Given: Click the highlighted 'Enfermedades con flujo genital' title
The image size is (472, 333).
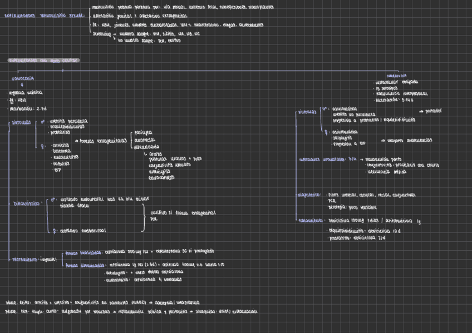Looking at the screenshot, I should click(43, 60).
